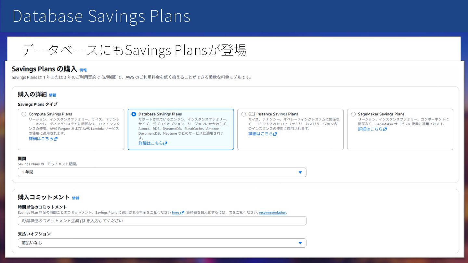
Task: Select the SageMaker Savings Plans radio button
Action: tap(353, 114)
